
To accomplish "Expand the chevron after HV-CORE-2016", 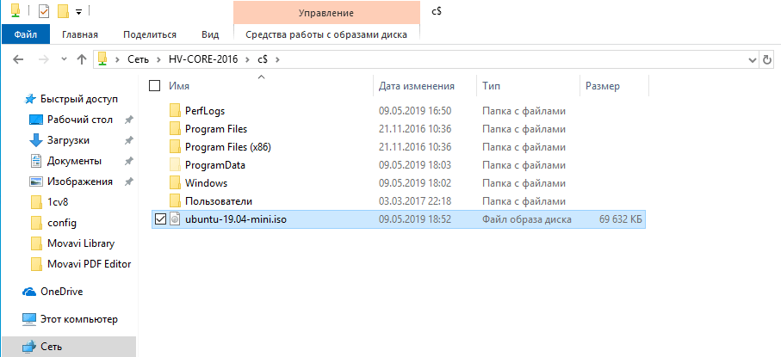I will pyautogui.click(x=247, y=59).
